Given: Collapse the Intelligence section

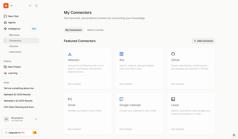Looking at the screenshot, I should click(14, 29).
